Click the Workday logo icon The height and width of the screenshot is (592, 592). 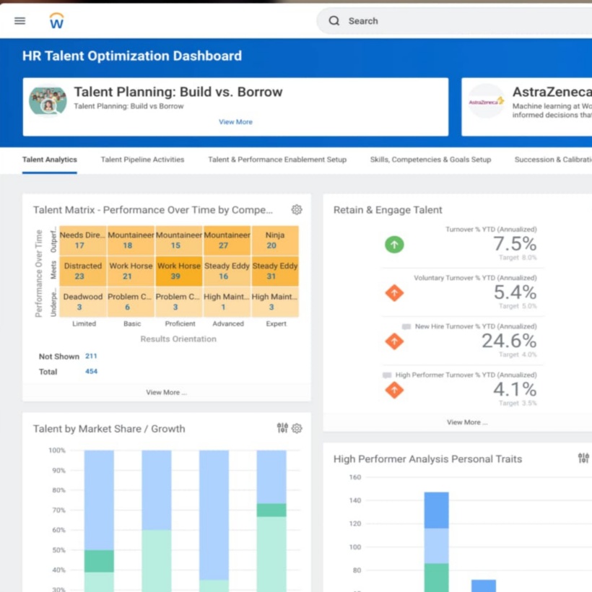[x=57, y=21]
